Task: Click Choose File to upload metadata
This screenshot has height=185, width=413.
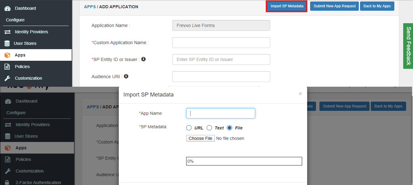Action: point(200,138)
